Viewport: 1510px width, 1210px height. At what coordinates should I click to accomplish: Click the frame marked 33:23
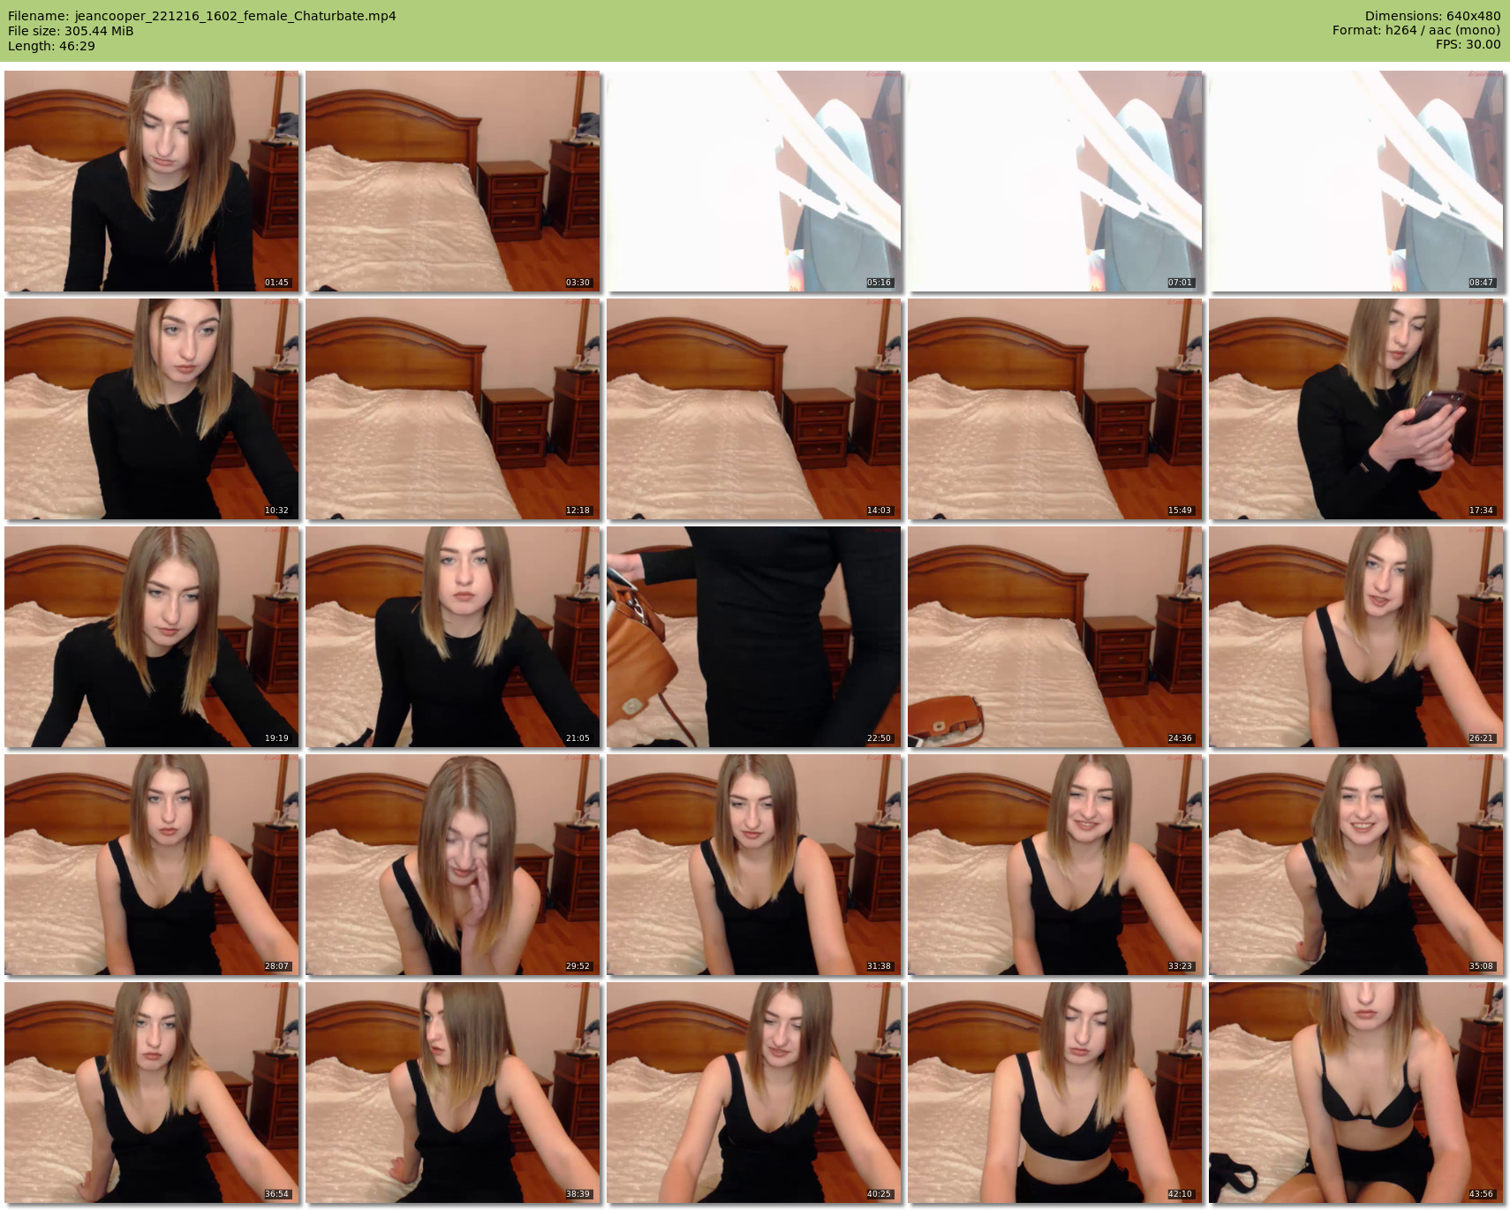coord(1055,865)
